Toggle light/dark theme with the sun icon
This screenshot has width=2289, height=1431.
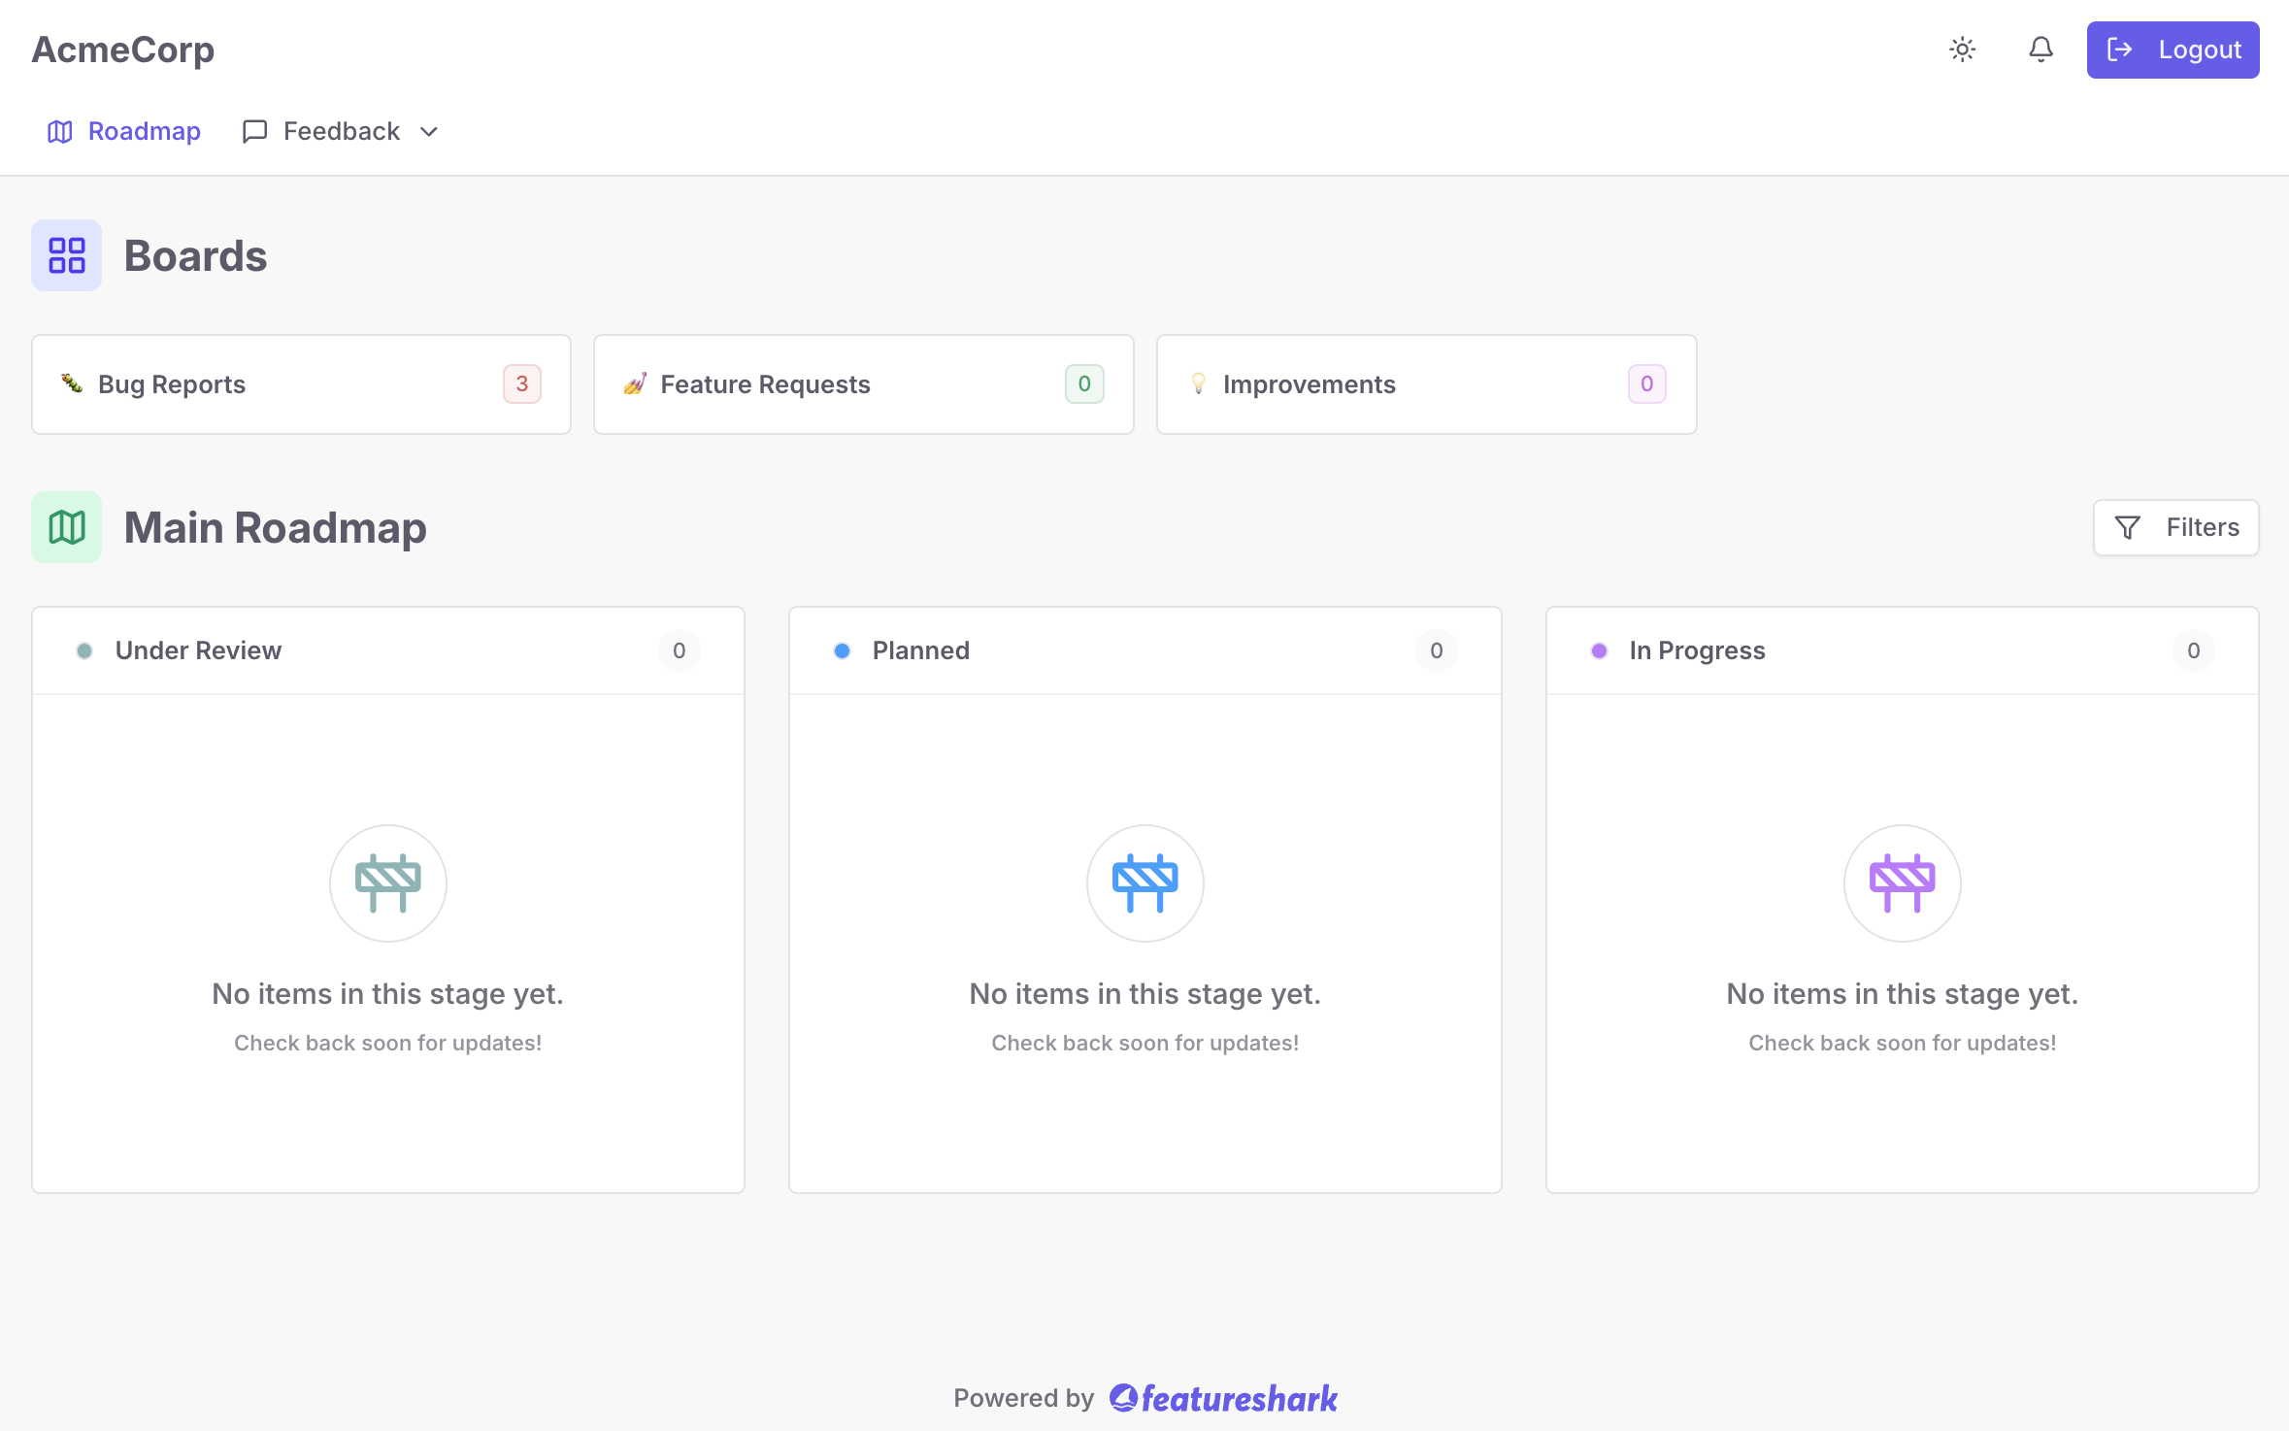click(1963, 50)
